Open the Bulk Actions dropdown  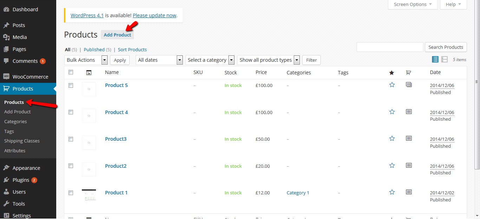click(x=86, y=60)
